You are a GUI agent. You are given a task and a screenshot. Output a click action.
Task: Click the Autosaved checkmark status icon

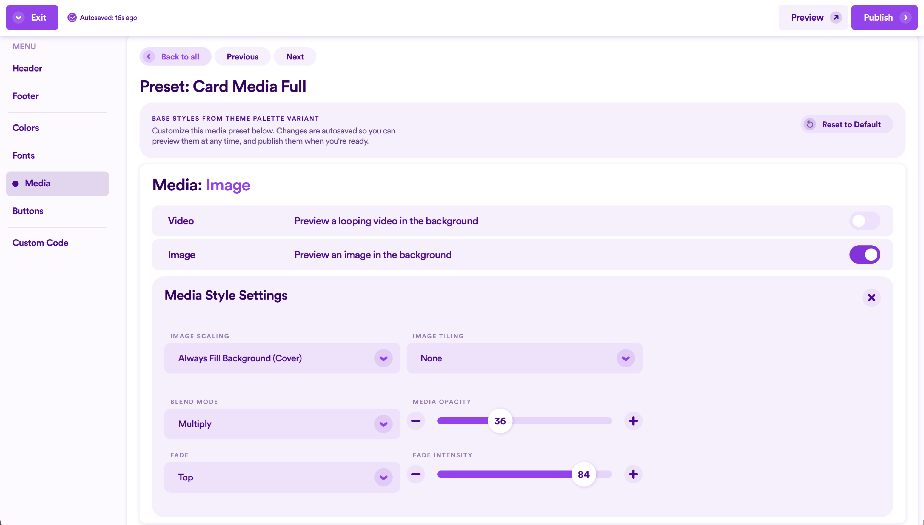pos(72,18)
